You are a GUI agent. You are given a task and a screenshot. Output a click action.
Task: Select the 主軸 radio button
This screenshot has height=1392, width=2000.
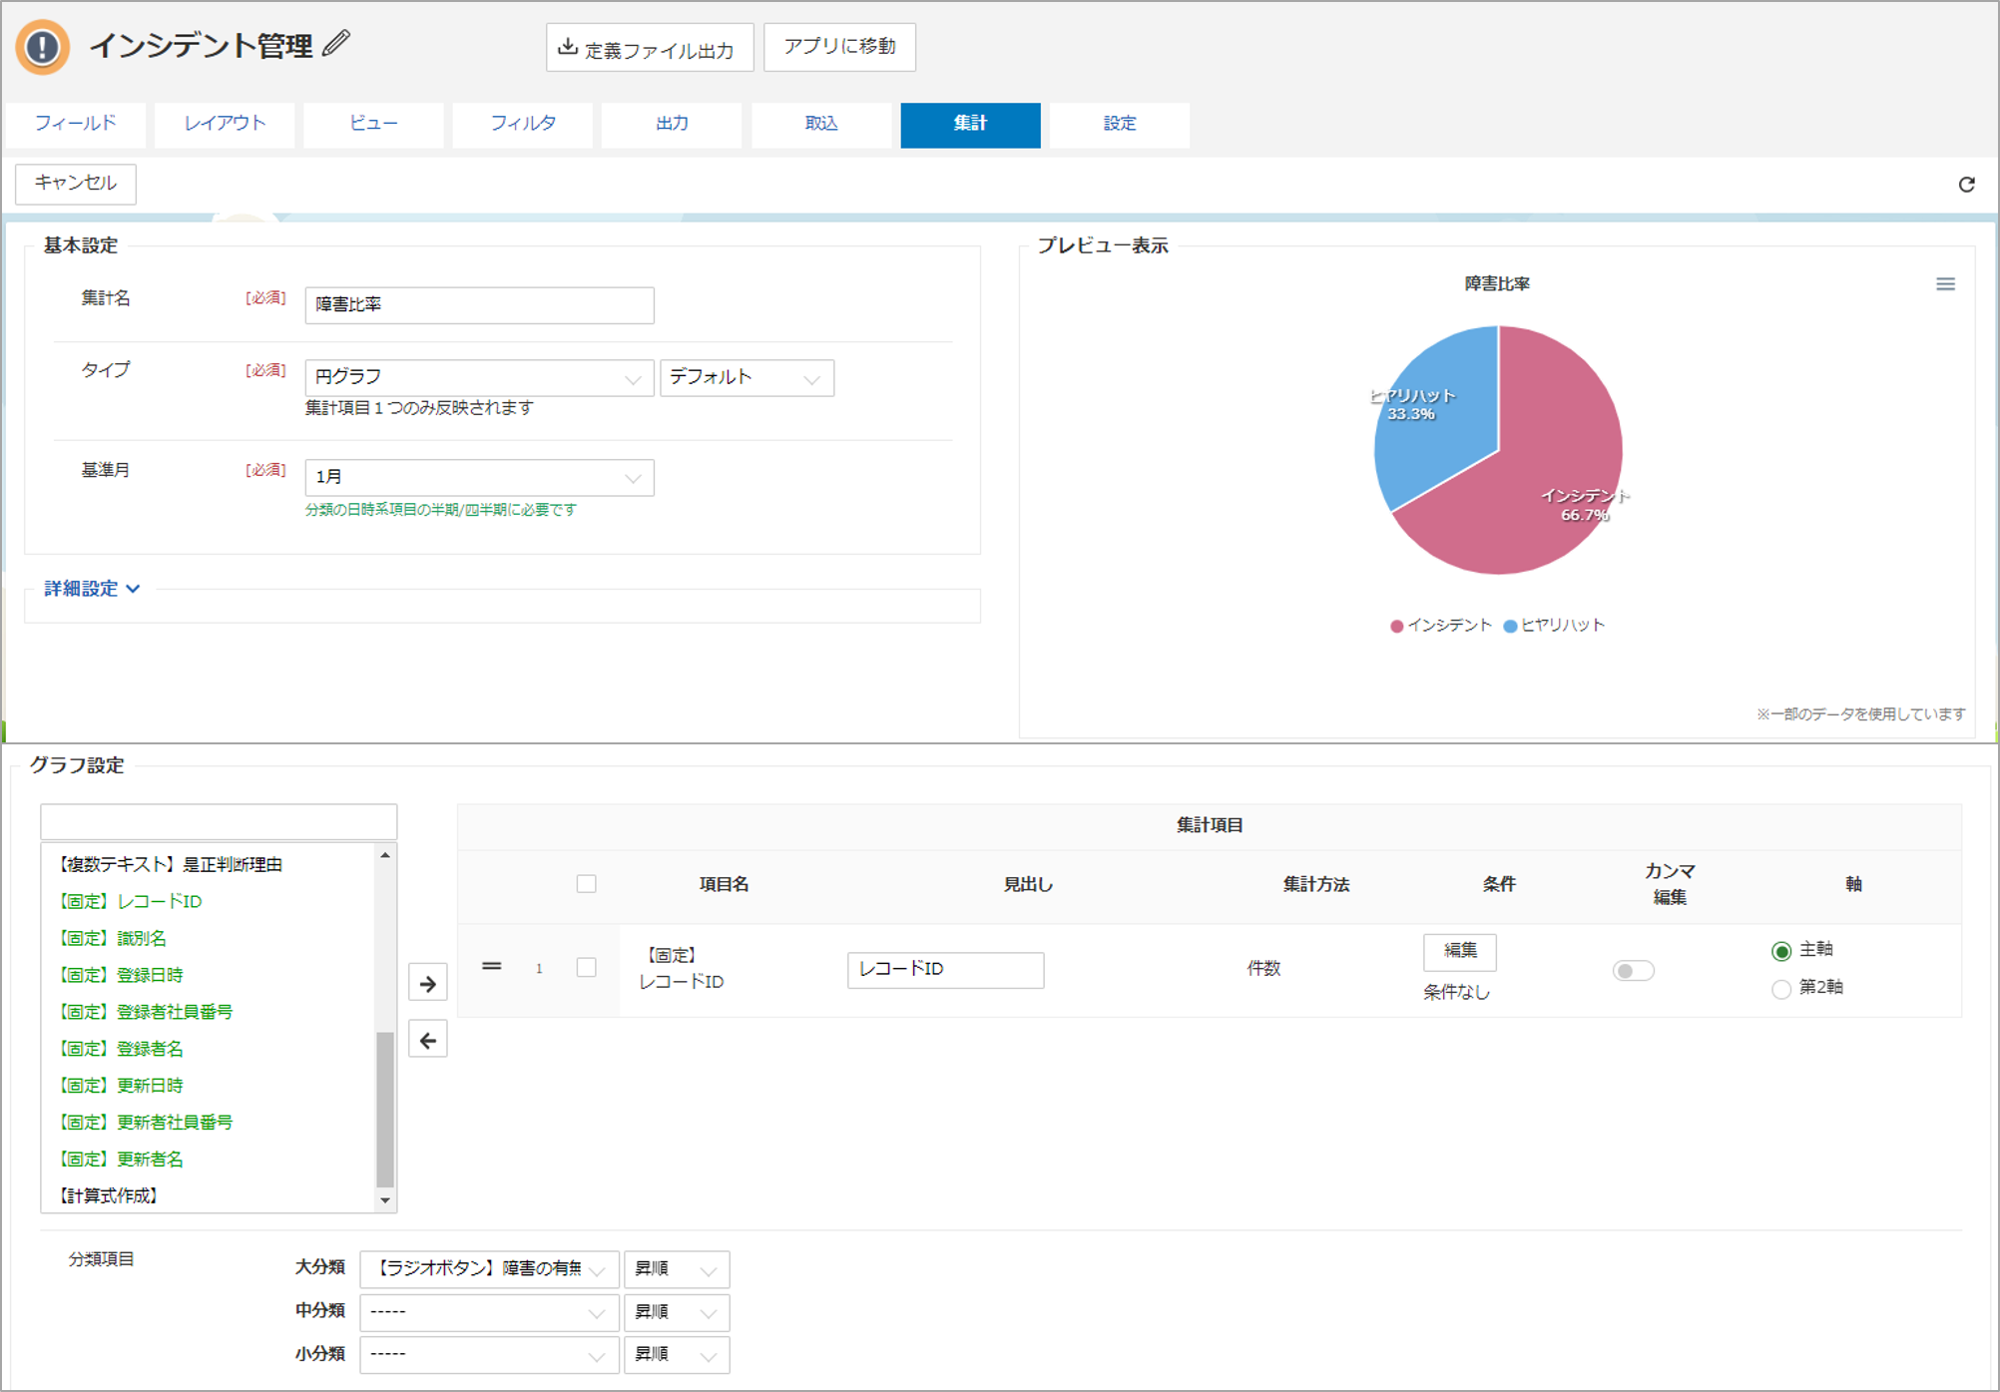1781,951
